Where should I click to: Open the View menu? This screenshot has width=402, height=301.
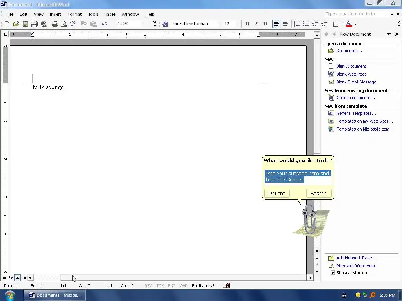click(x=38, y=14)
